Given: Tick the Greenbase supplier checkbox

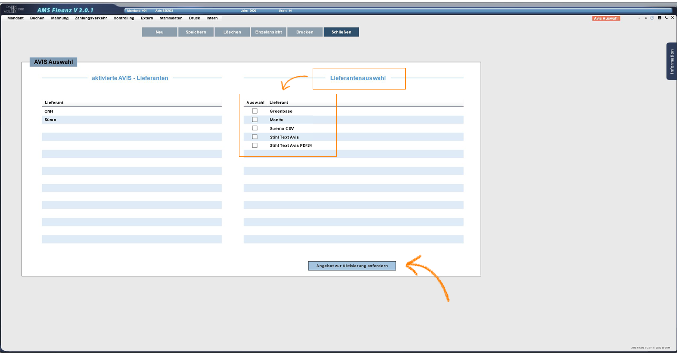Looking at the screenshot, I should point(255,111).
